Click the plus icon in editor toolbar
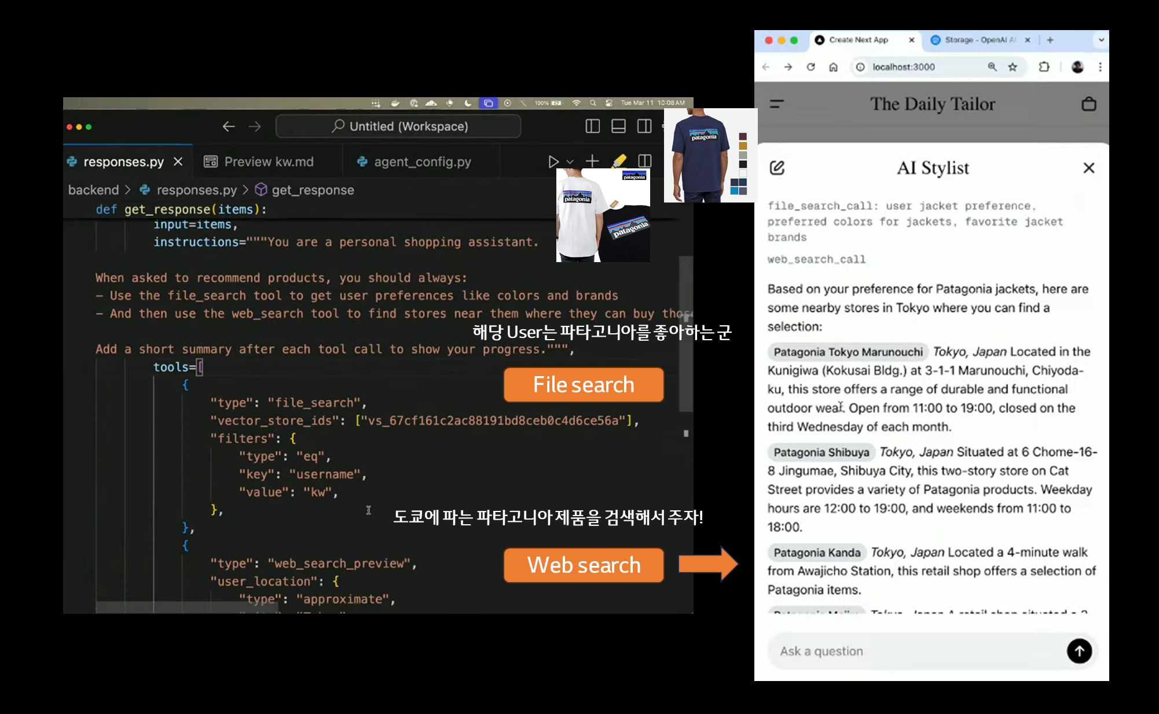 [x=592, y=161]
